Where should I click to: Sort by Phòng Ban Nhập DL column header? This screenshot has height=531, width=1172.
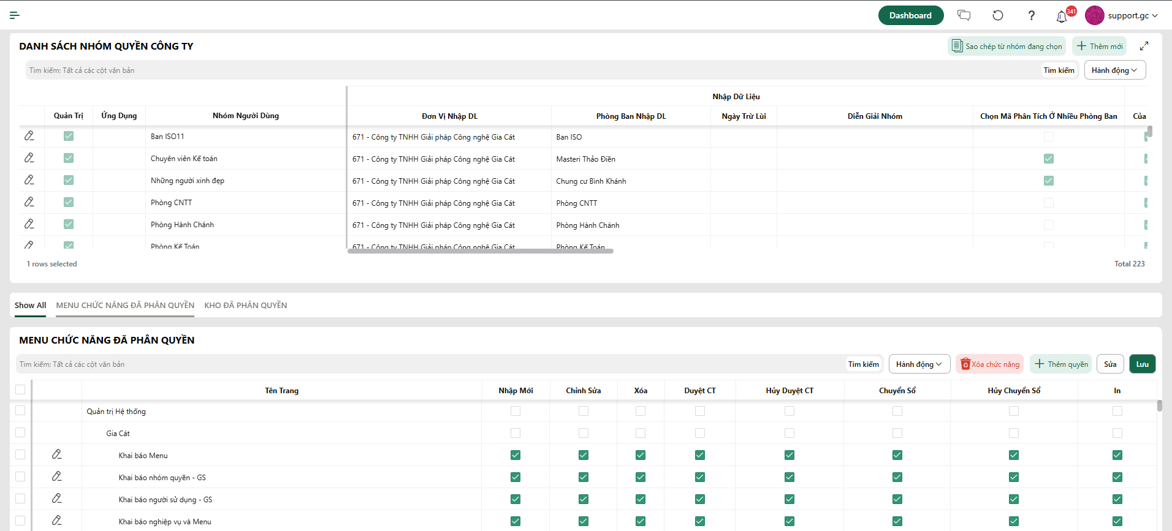point(631,116)
